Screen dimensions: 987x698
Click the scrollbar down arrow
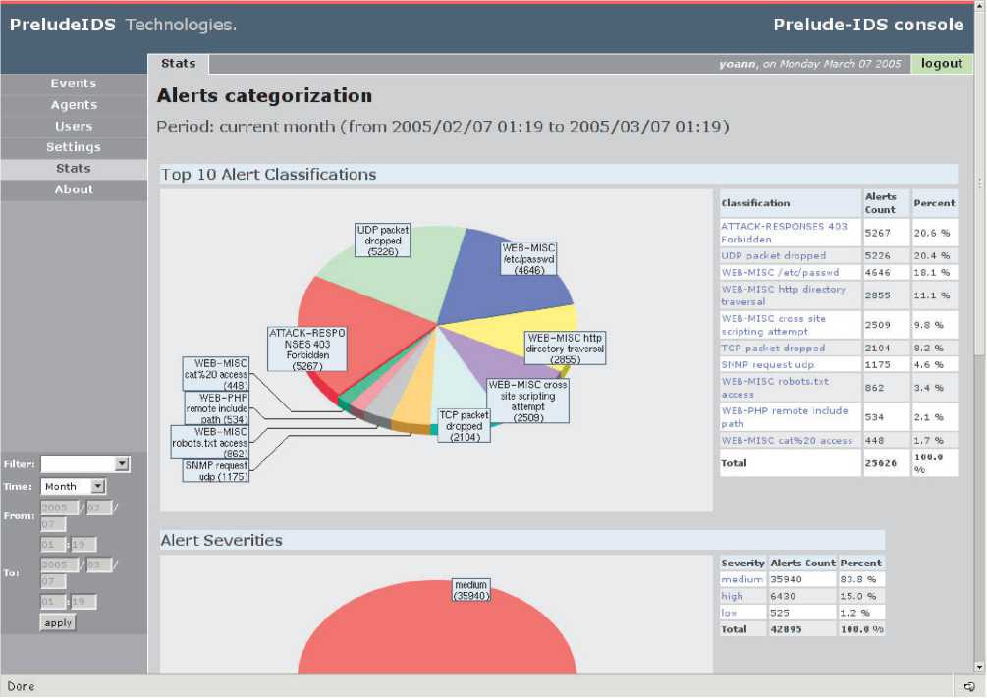979,668
